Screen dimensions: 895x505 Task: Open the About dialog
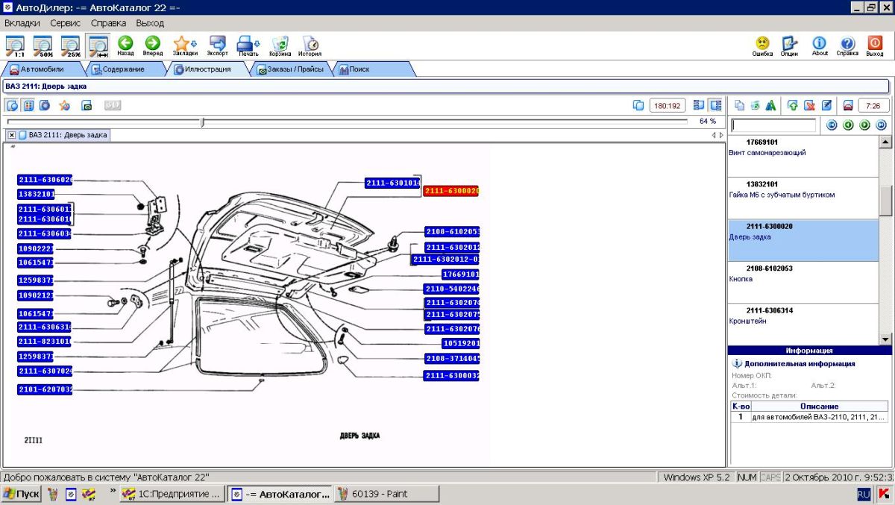pos(820,46)
